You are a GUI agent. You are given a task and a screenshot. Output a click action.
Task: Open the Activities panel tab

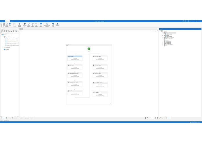(x=8, y=118)
